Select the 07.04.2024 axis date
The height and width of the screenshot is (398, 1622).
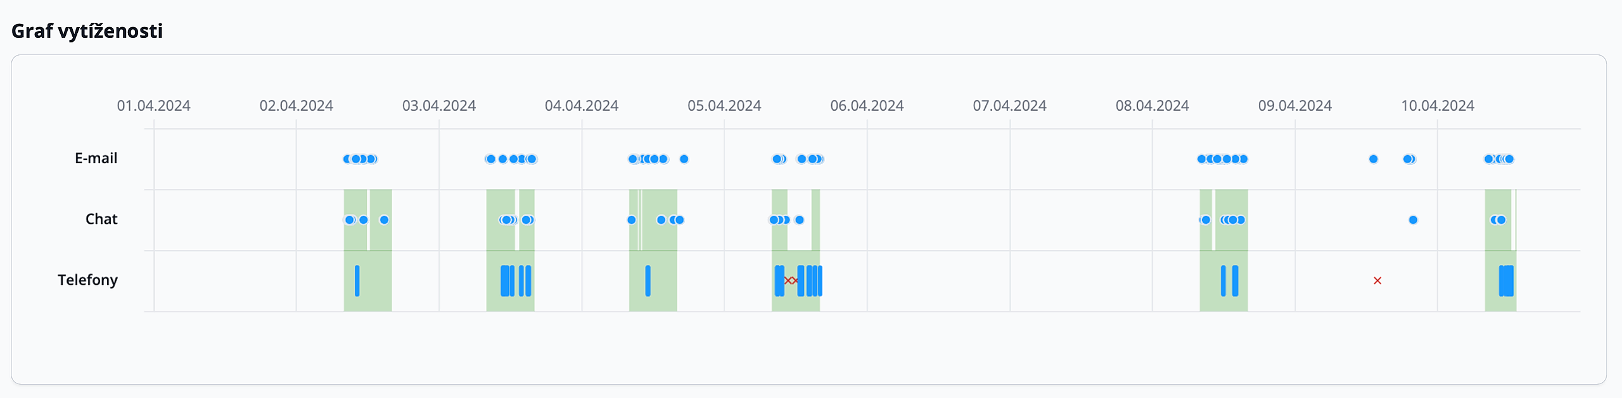1009,106
